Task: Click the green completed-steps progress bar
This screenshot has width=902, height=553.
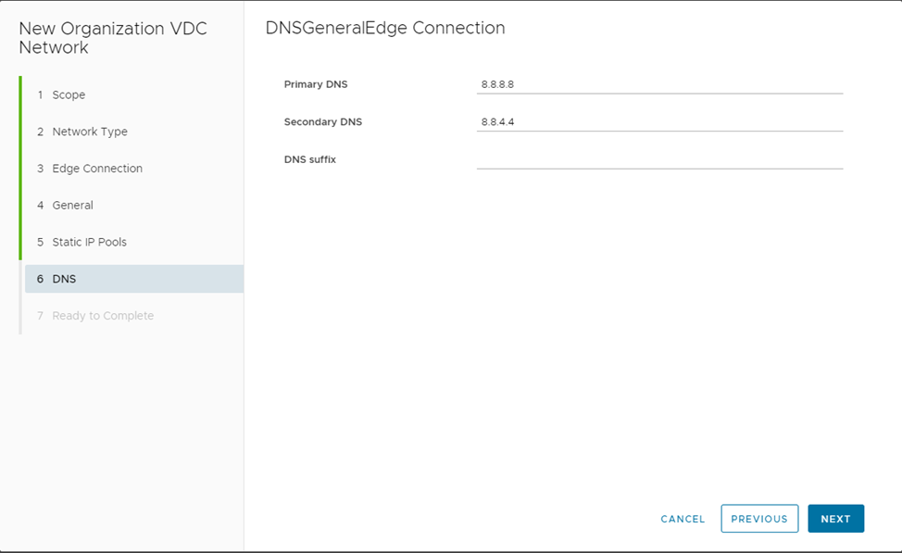Action: tap(20, 168)
